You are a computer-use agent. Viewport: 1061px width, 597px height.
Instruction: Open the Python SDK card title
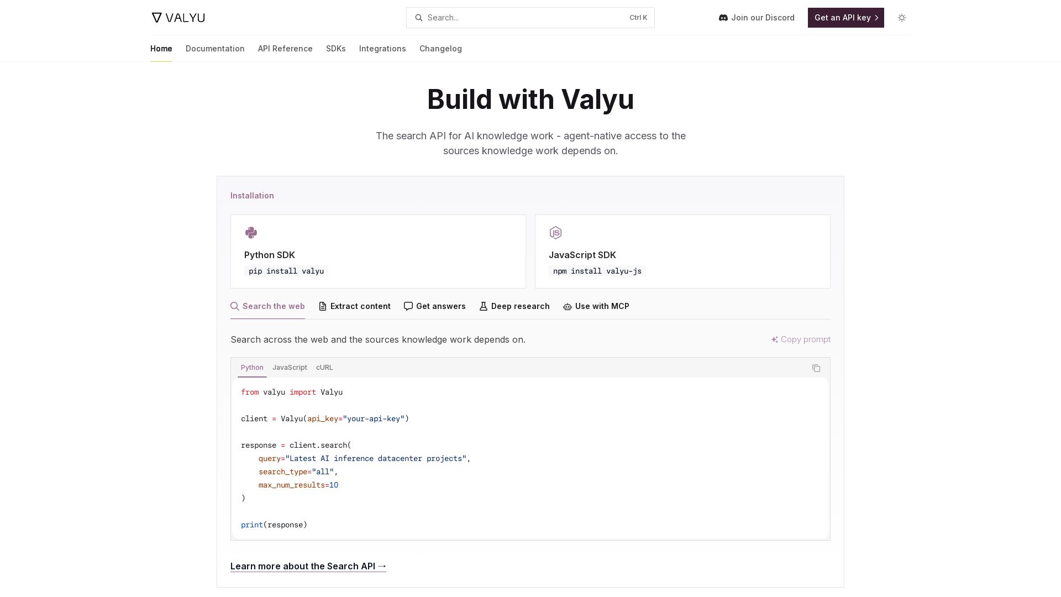(270, 255)
